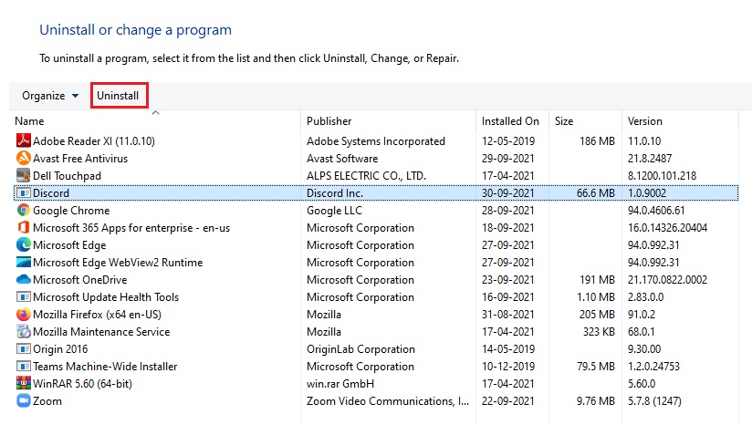Viewport: 752px width, 425px height.
Task: Click the Mozilla Firefox icon
Action: point(23,315)
